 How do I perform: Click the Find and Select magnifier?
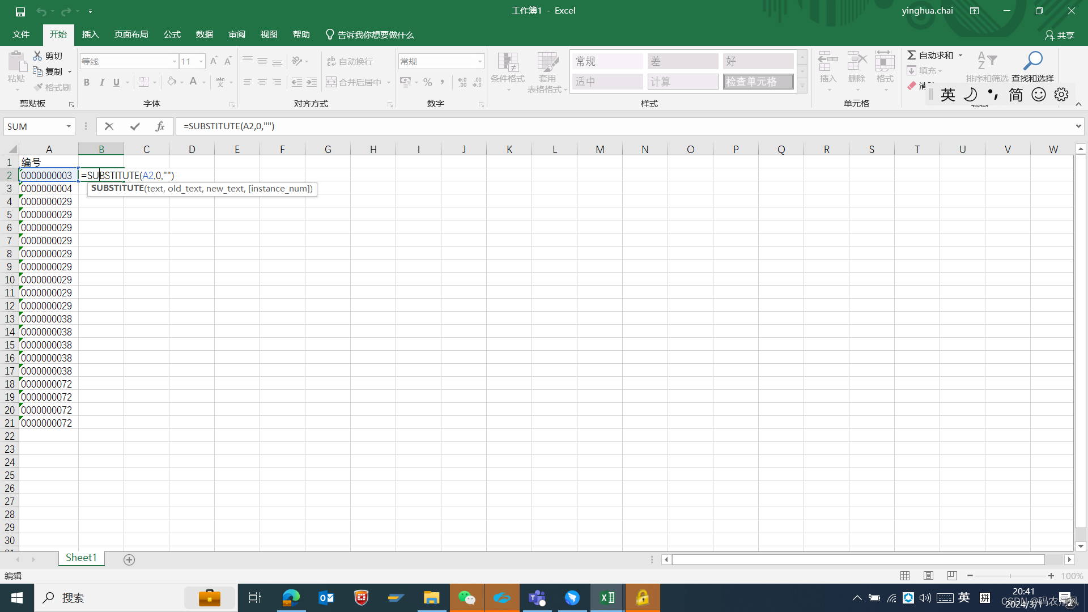click(1032, 61)
